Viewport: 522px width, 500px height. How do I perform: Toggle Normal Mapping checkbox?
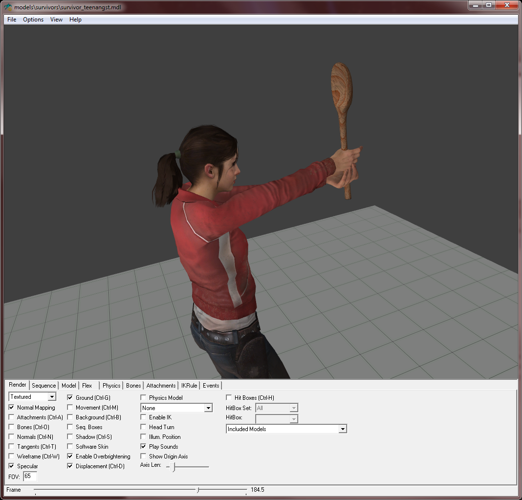[12, 407]
